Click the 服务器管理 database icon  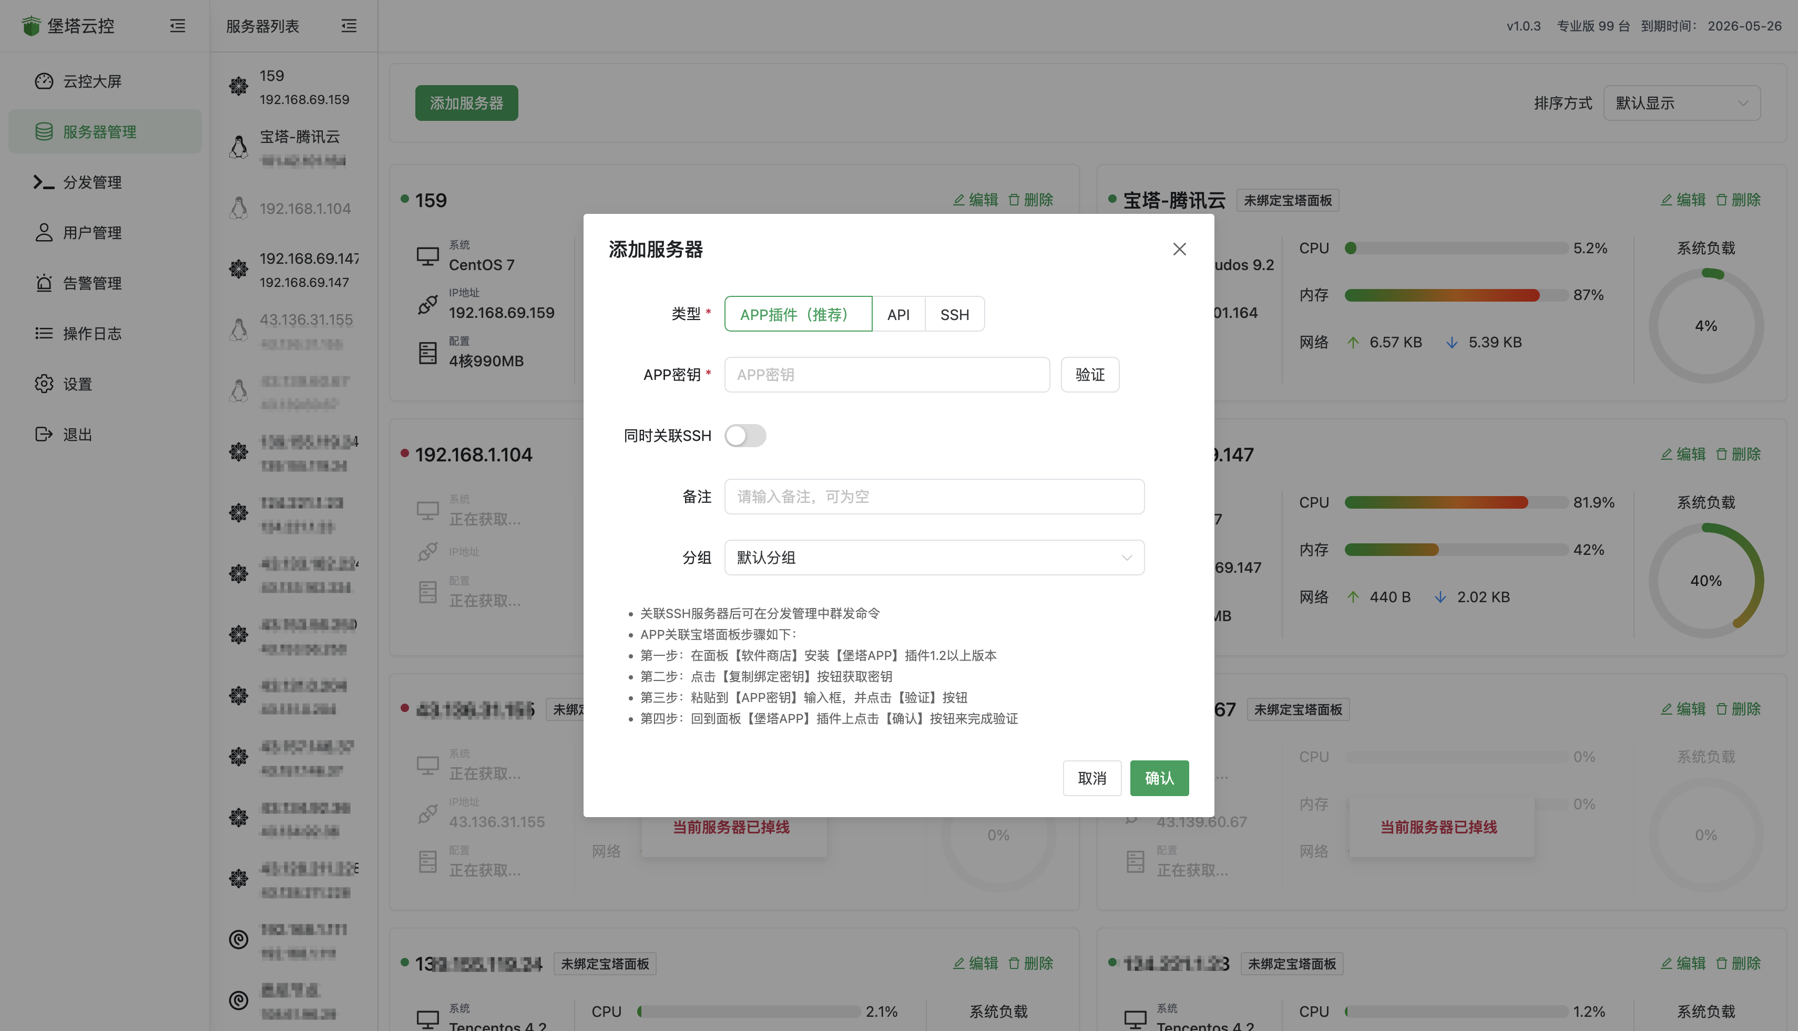44,131
